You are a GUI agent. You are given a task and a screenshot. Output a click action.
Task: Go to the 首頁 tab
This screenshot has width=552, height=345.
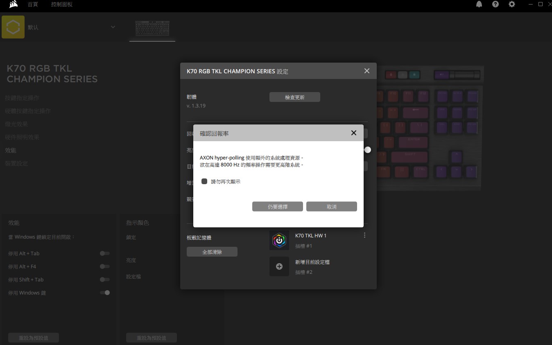click(33, 5)
